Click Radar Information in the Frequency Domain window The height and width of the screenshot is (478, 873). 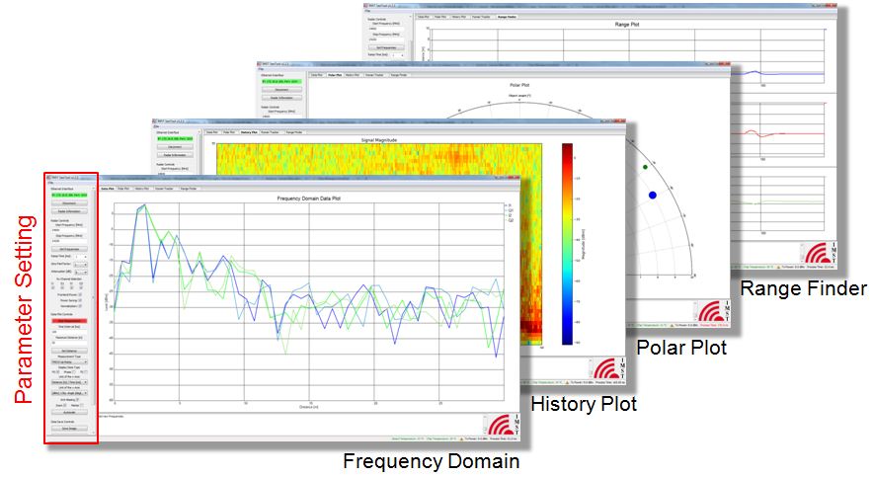tap(69, 211)
